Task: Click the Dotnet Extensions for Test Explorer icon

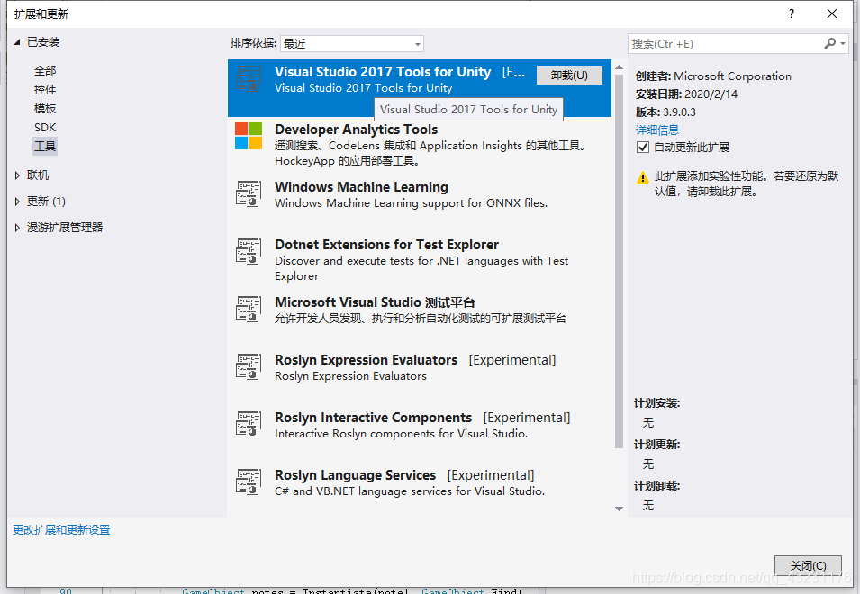Action: 248,251
